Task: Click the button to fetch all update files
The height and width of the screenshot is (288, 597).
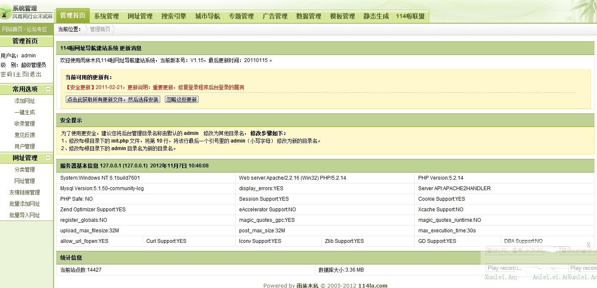Action: coord(113,100)
